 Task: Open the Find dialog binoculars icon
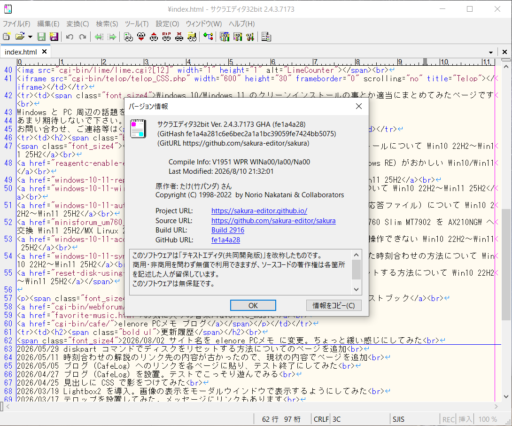pos(128,37)
